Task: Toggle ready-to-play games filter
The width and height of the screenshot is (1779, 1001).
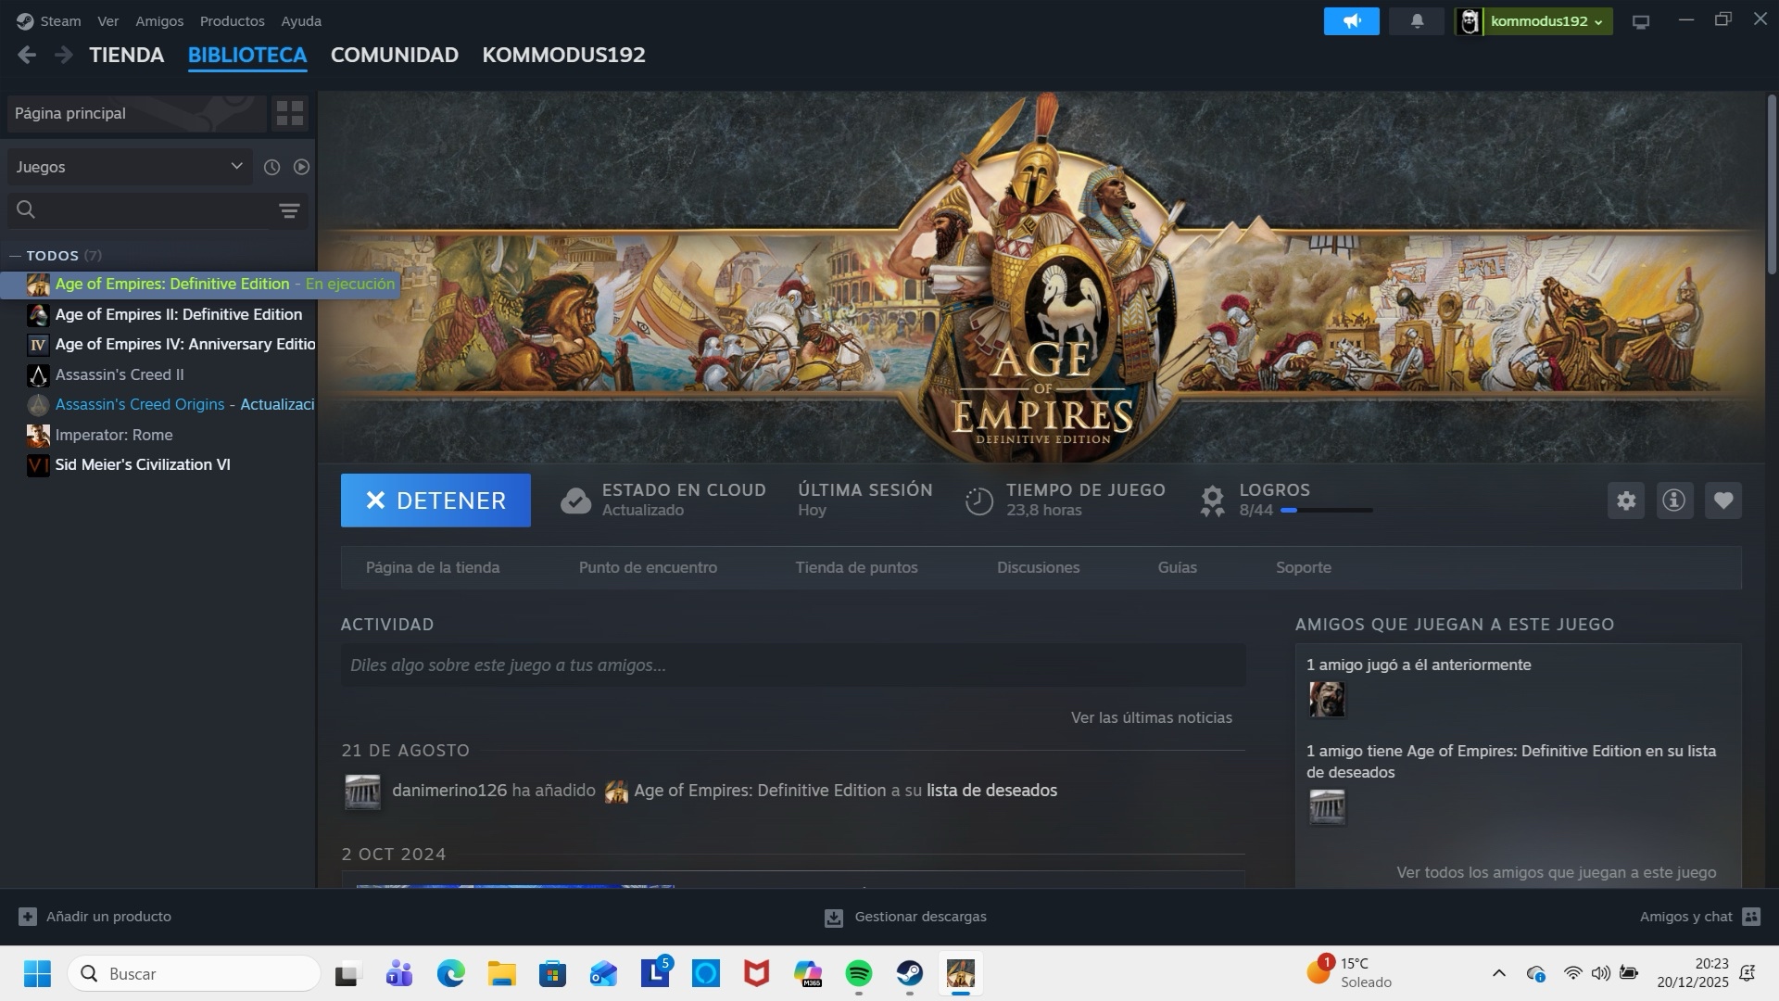Action: click(301, 167)
